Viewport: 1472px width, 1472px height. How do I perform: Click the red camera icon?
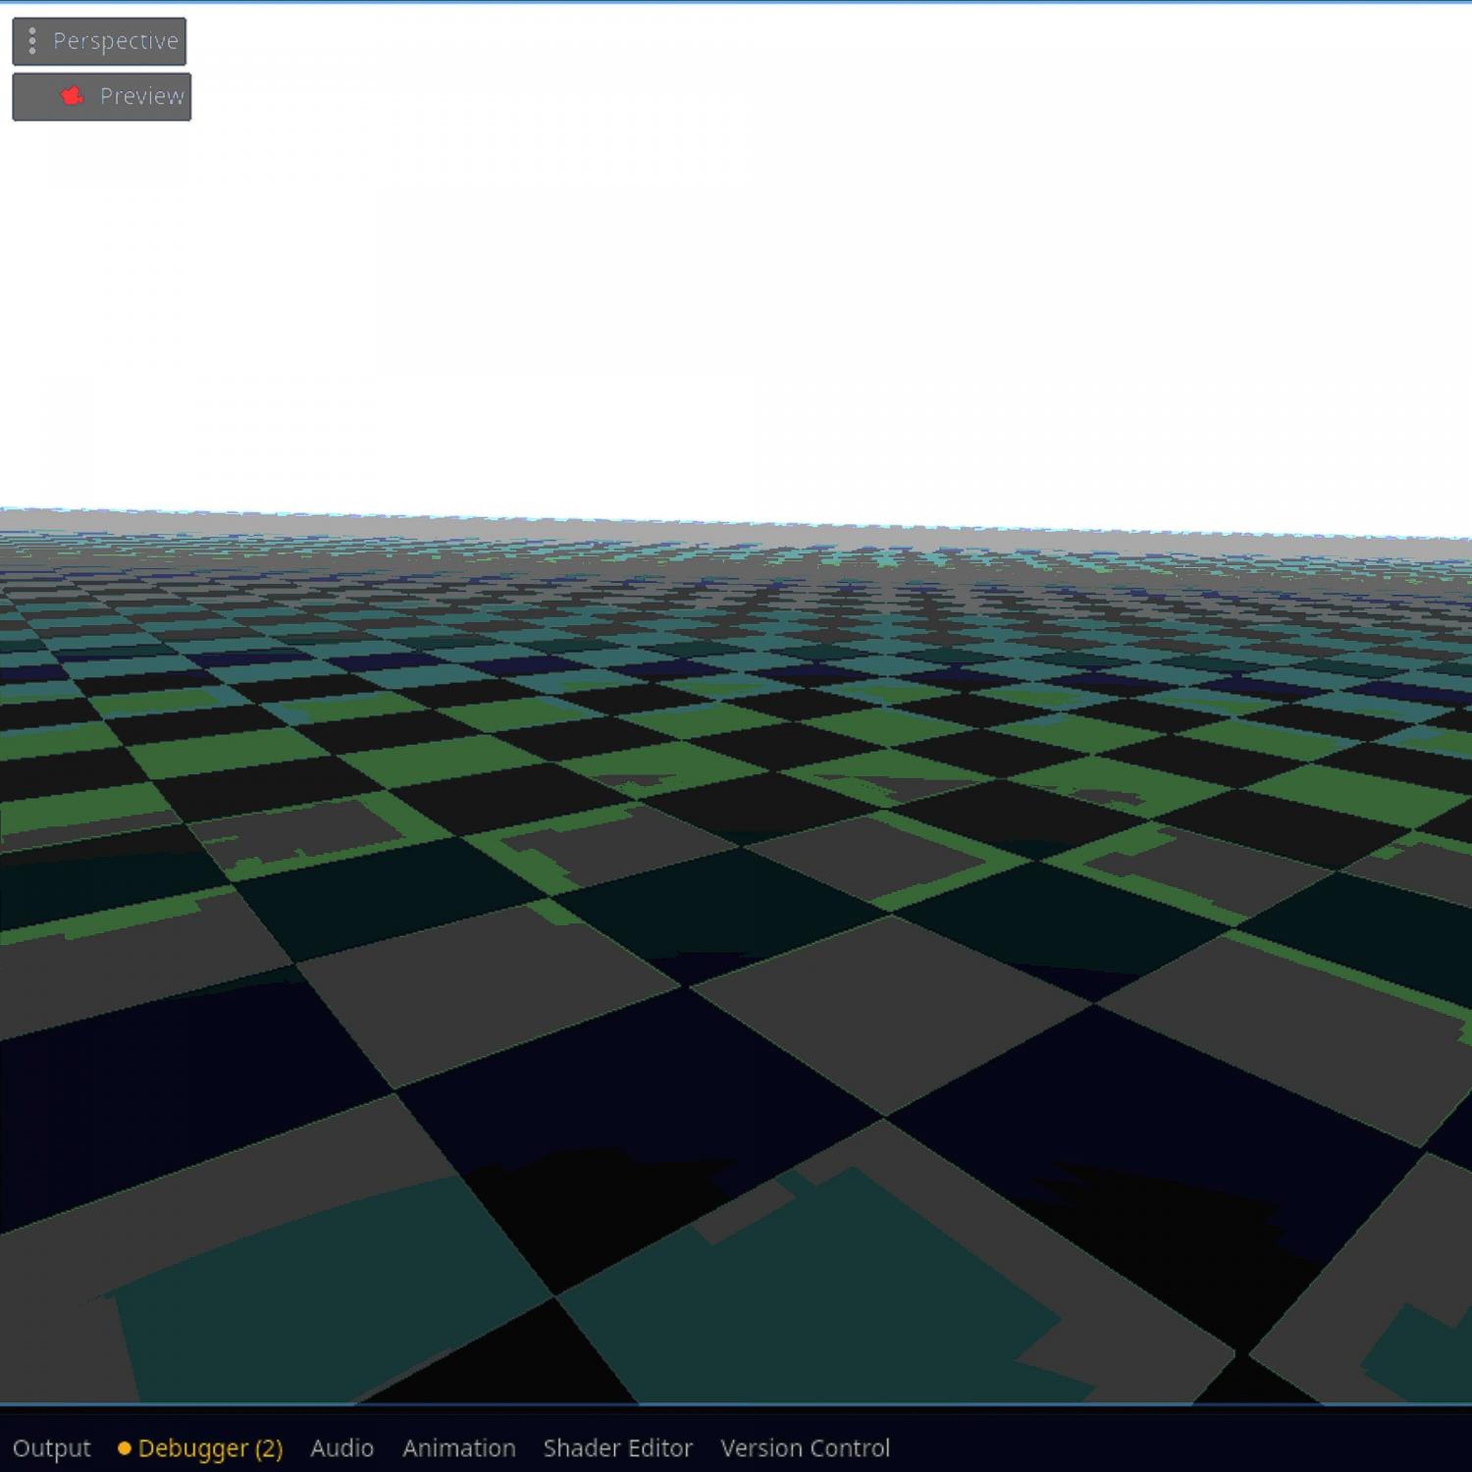(x=73, y=96)
